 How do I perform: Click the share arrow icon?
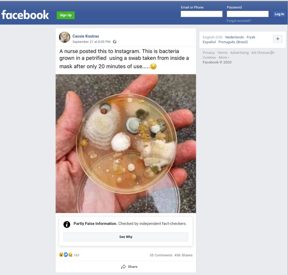(x=123, y=267)
